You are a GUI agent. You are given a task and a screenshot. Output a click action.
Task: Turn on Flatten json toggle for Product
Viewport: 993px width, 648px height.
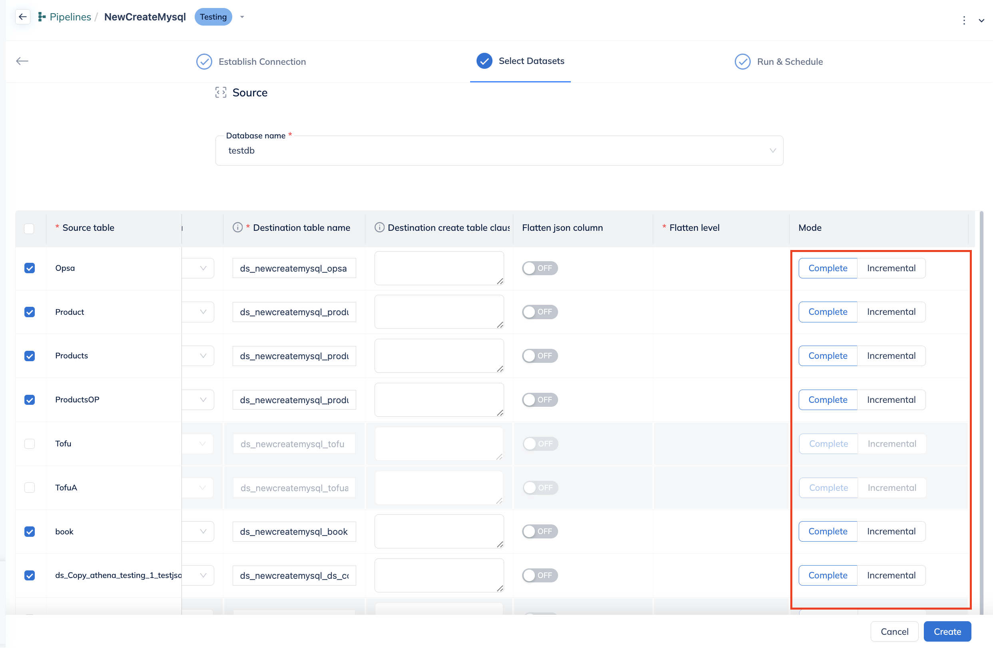tap(540, 312)
